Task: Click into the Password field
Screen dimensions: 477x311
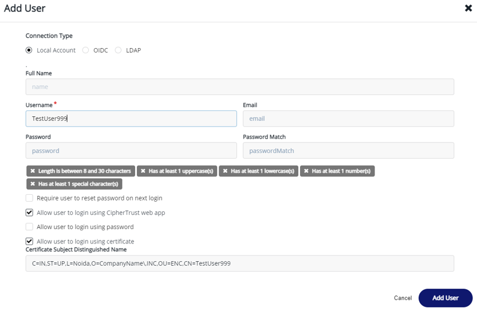Action: coord(131,151)
